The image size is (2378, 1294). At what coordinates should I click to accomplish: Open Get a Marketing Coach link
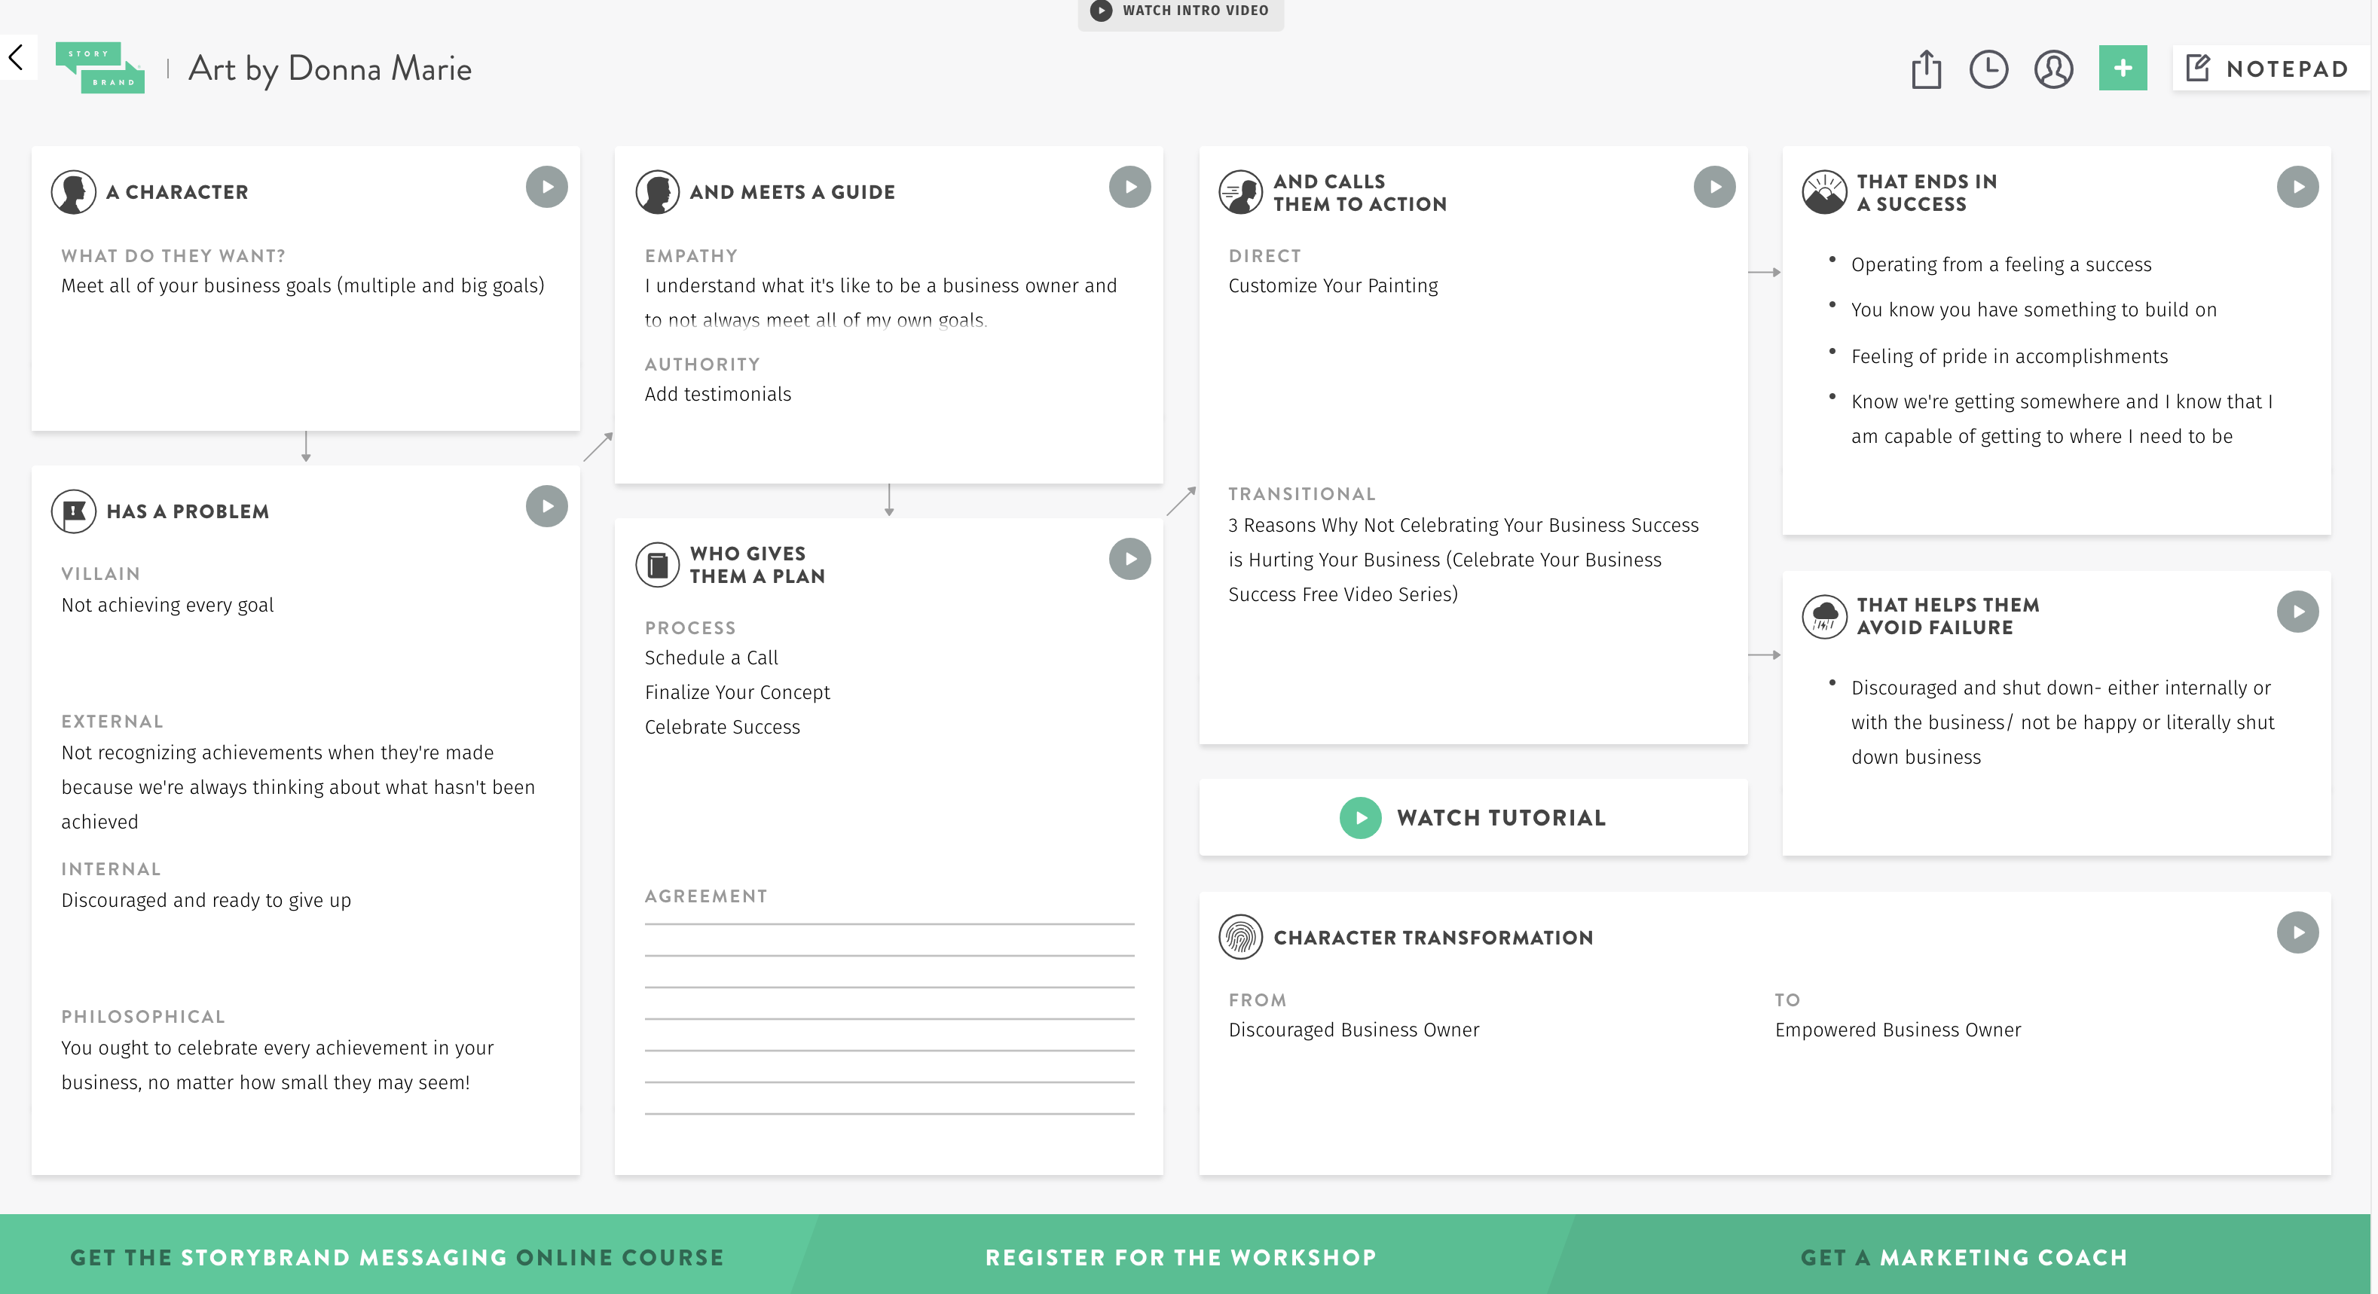click(1964, 1257)
